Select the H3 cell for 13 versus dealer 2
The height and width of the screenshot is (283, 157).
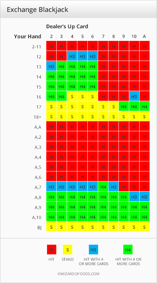51,66
